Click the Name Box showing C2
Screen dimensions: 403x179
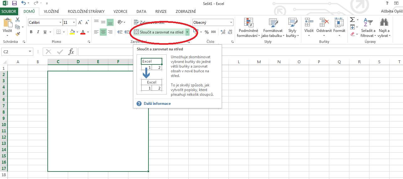pyautogui.click(x=15, y=52)
